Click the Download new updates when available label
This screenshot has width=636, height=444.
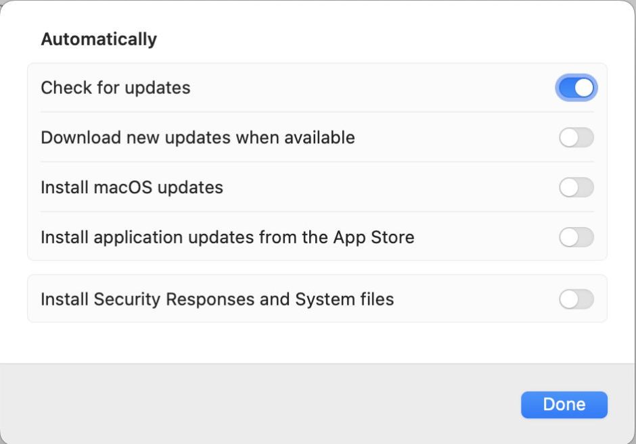coord(197,137)
